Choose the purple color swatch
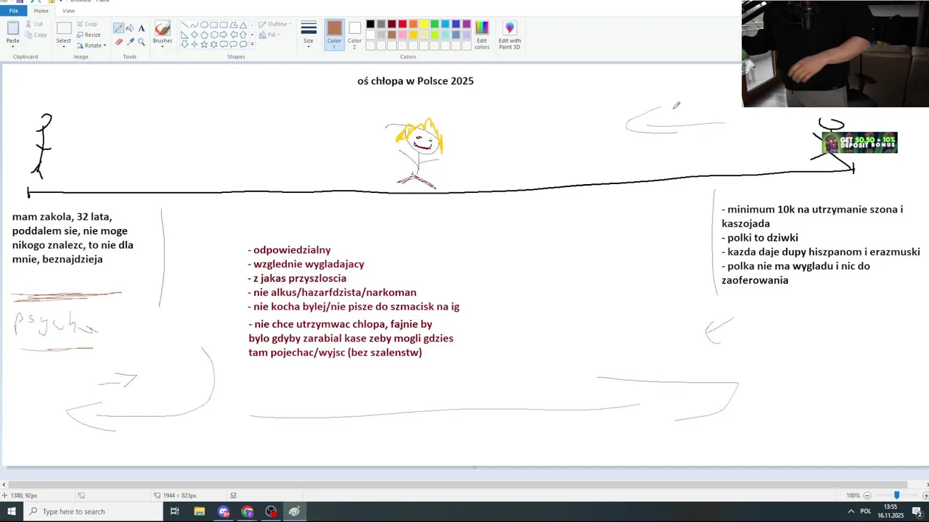 click(x=467, y=25)
